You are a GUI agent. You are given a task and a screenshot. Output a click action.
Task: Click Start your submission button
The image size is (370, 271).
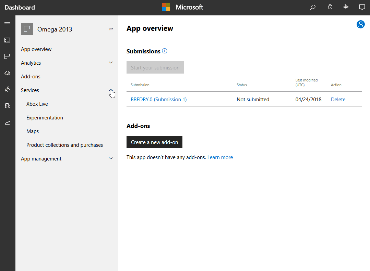(x=155, y=67)
